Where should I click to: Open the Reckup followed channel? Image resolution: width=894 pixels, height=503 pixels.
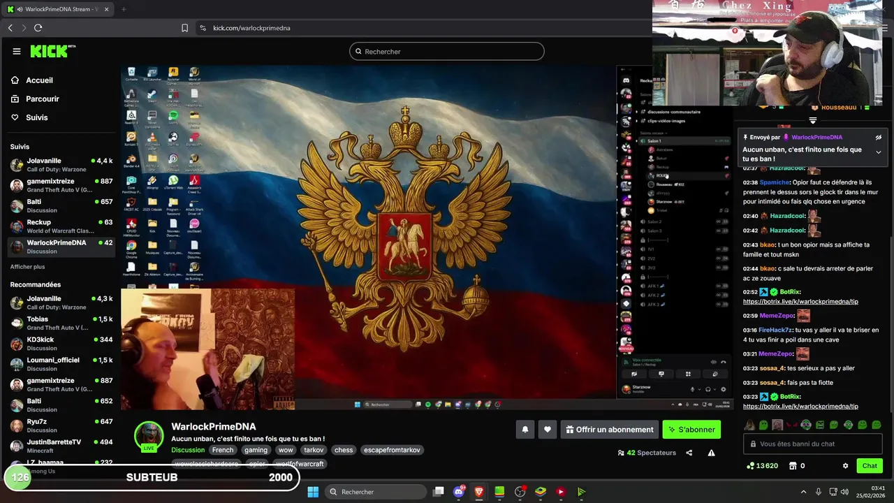61,226
